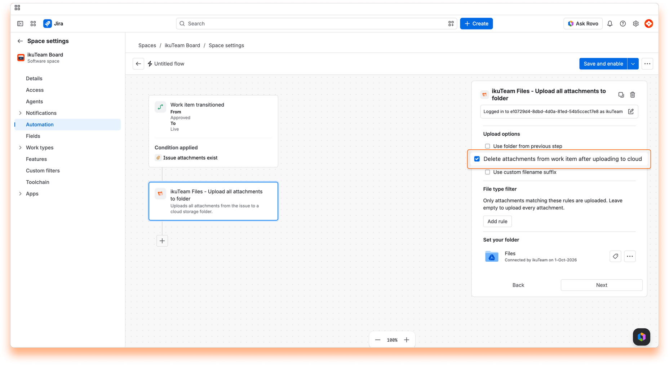Image resolution: width=669 pixels, height=365 pixels.
Task: Click back arrow beside Untitled flow
Action: (x=138, y=64)
